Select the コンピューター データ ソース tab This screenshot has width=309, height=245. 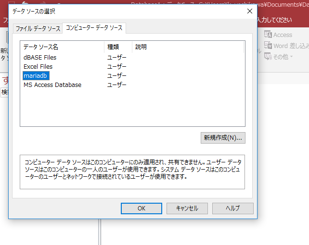pos(94,28)
